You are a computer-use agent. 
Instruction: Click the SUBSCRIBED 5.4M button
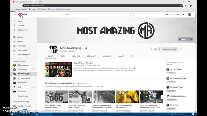[x=169, y=49]
